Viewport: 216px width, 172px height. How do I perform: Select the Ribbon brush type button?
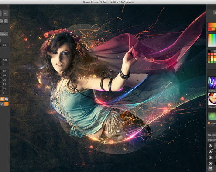[4, 34]
